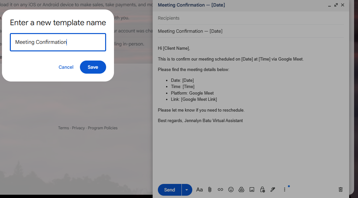Screen dimensions: 358x198
Task: Click the insert signature pen icon
Action: [x=273, y=189]
